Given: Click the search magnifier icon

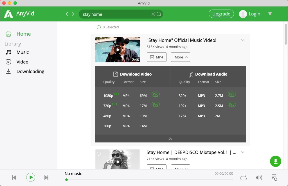Looking at the screenshot, I should 159,14.
